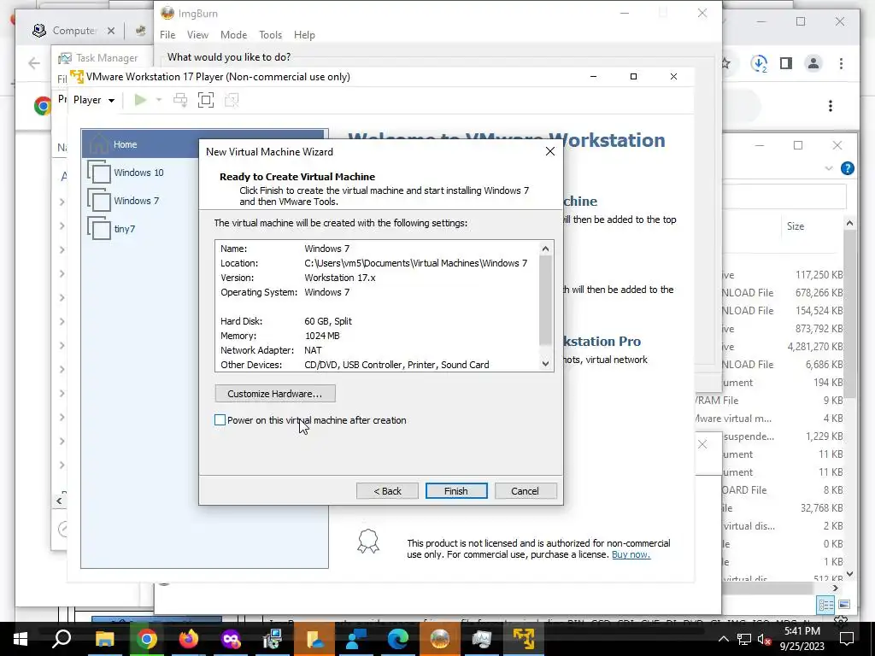Switch File Explorer to details view icon
The height and width of the screenshot is (656, 875).
point(826,605)
